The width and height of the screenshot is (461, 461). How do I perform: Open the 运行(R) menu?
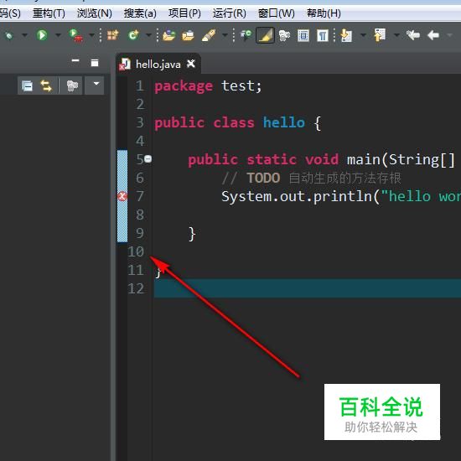[230, 13]
